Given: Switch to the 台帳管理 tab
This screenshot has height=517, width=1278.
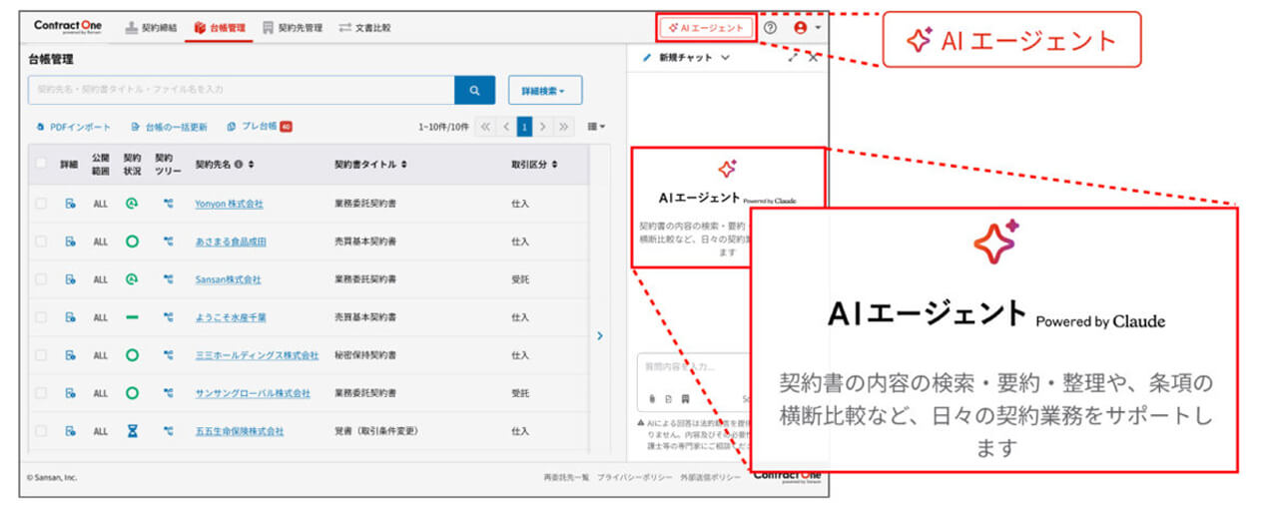Looking at the screenshot, I should [x=220, y=28].
